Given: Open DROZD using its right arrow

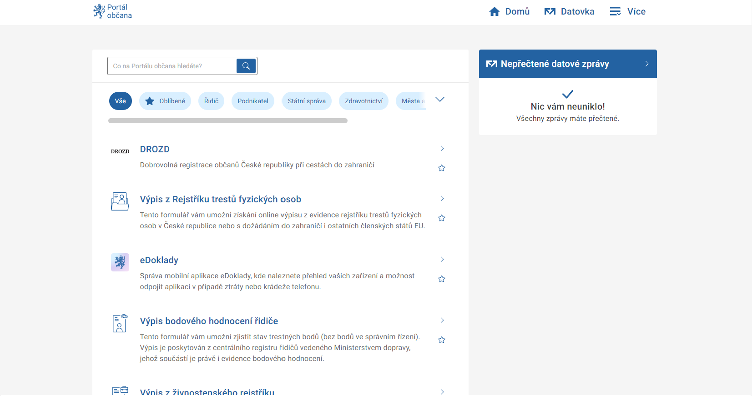Looking at the screenshot, I should tap(442, 148).
